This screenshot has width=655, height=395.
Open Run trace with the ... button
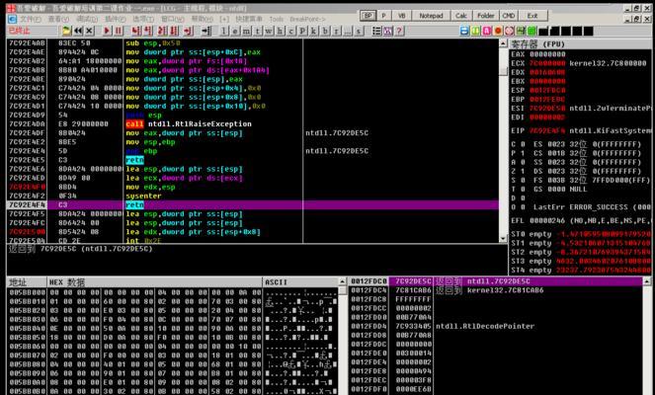(348, 31)
